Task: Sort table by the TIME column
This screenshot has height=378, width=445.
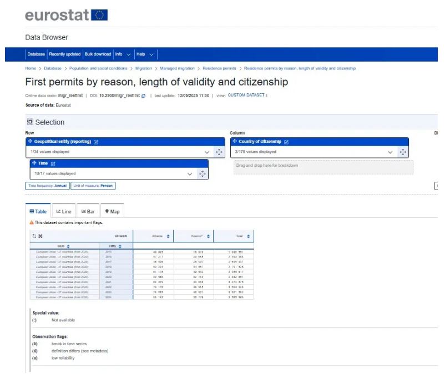Action: 120,246
